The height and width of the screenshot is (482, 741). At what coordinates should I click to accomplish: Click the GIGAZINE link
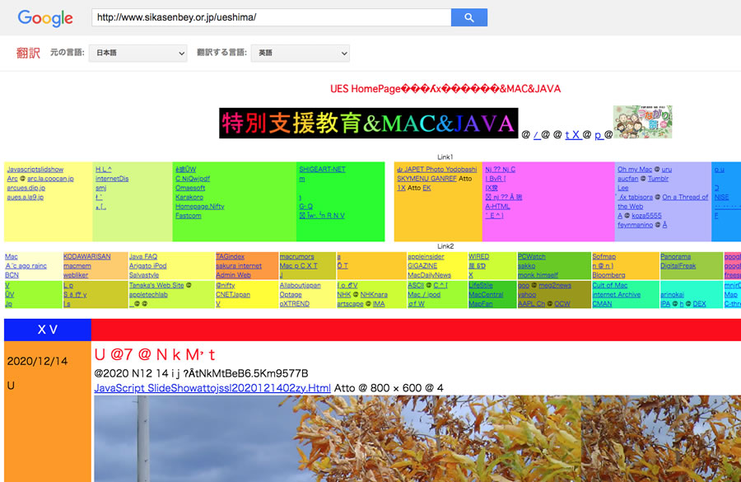pos(422,266)
